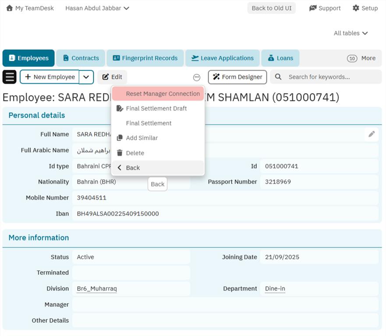Open the hamburger menu icon
Image resolution: width=386 pixels, height=336 pixels.
coord(10,77)
